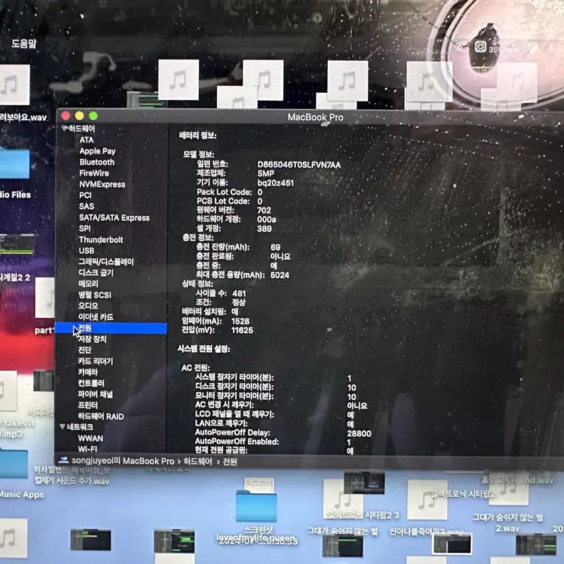Select the Music Apps folder icon
The height and width of the screenshot is (564, 564).
coord(14,464)
